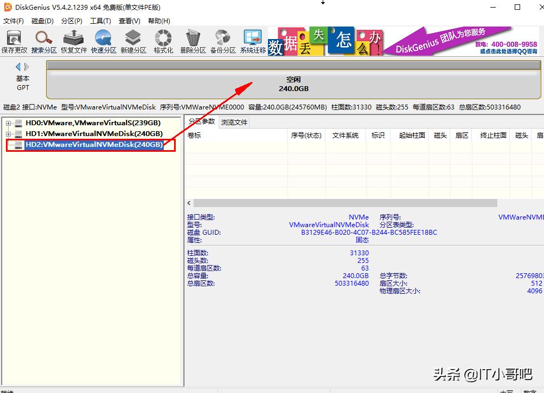Click the 保存更改 (Save Changes) toolbar icon
544x393 pixels.
[x=14, y=41]
